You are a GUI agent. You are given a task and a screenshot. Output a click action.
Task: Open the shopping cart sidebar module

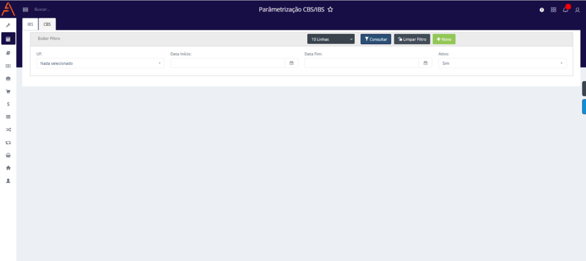[x=8, y=91]
